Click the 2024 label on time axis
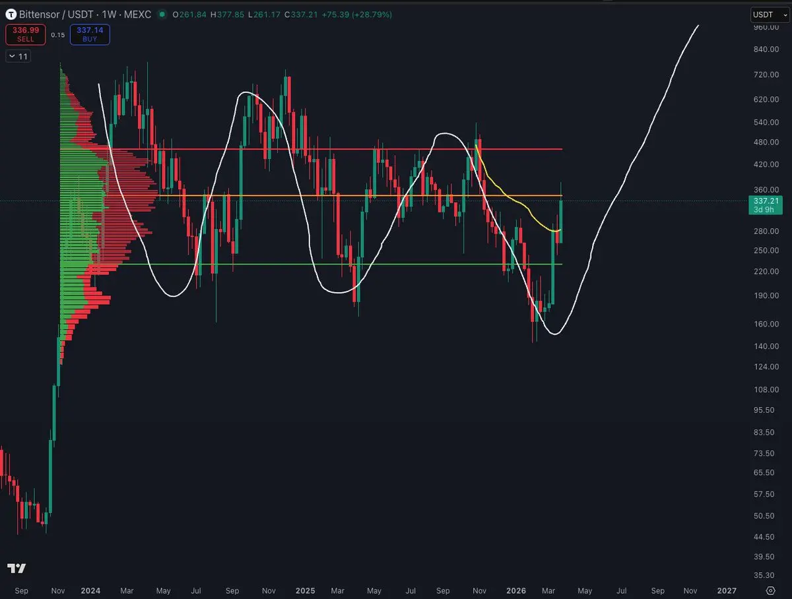The height and width of the screenshot is (599, 792). coord(90,590)
